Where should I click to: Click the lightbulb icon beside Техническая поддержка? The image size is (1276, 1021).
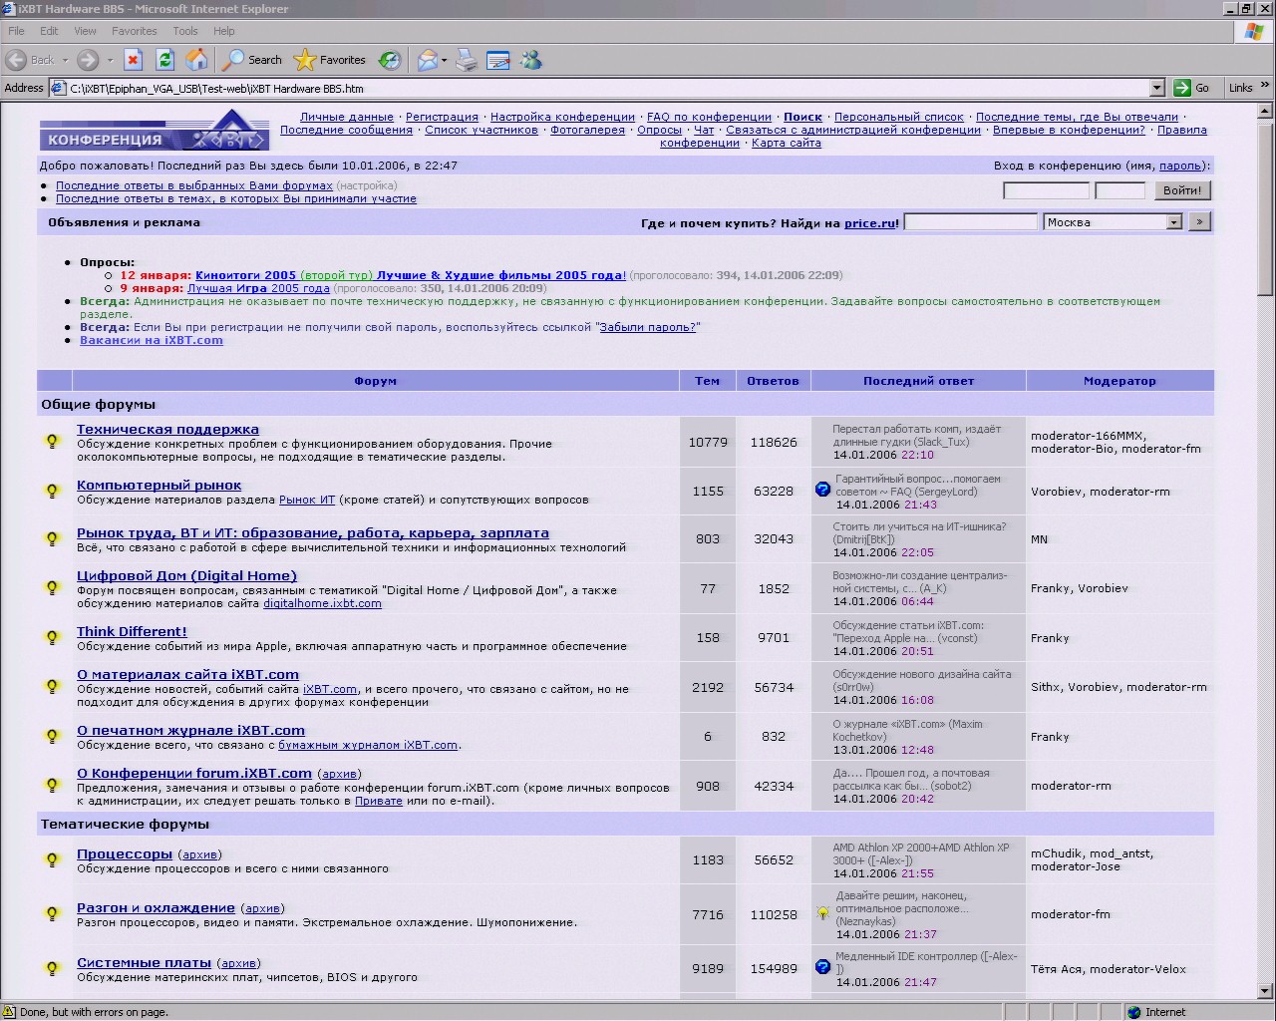[x=52, y=442]
